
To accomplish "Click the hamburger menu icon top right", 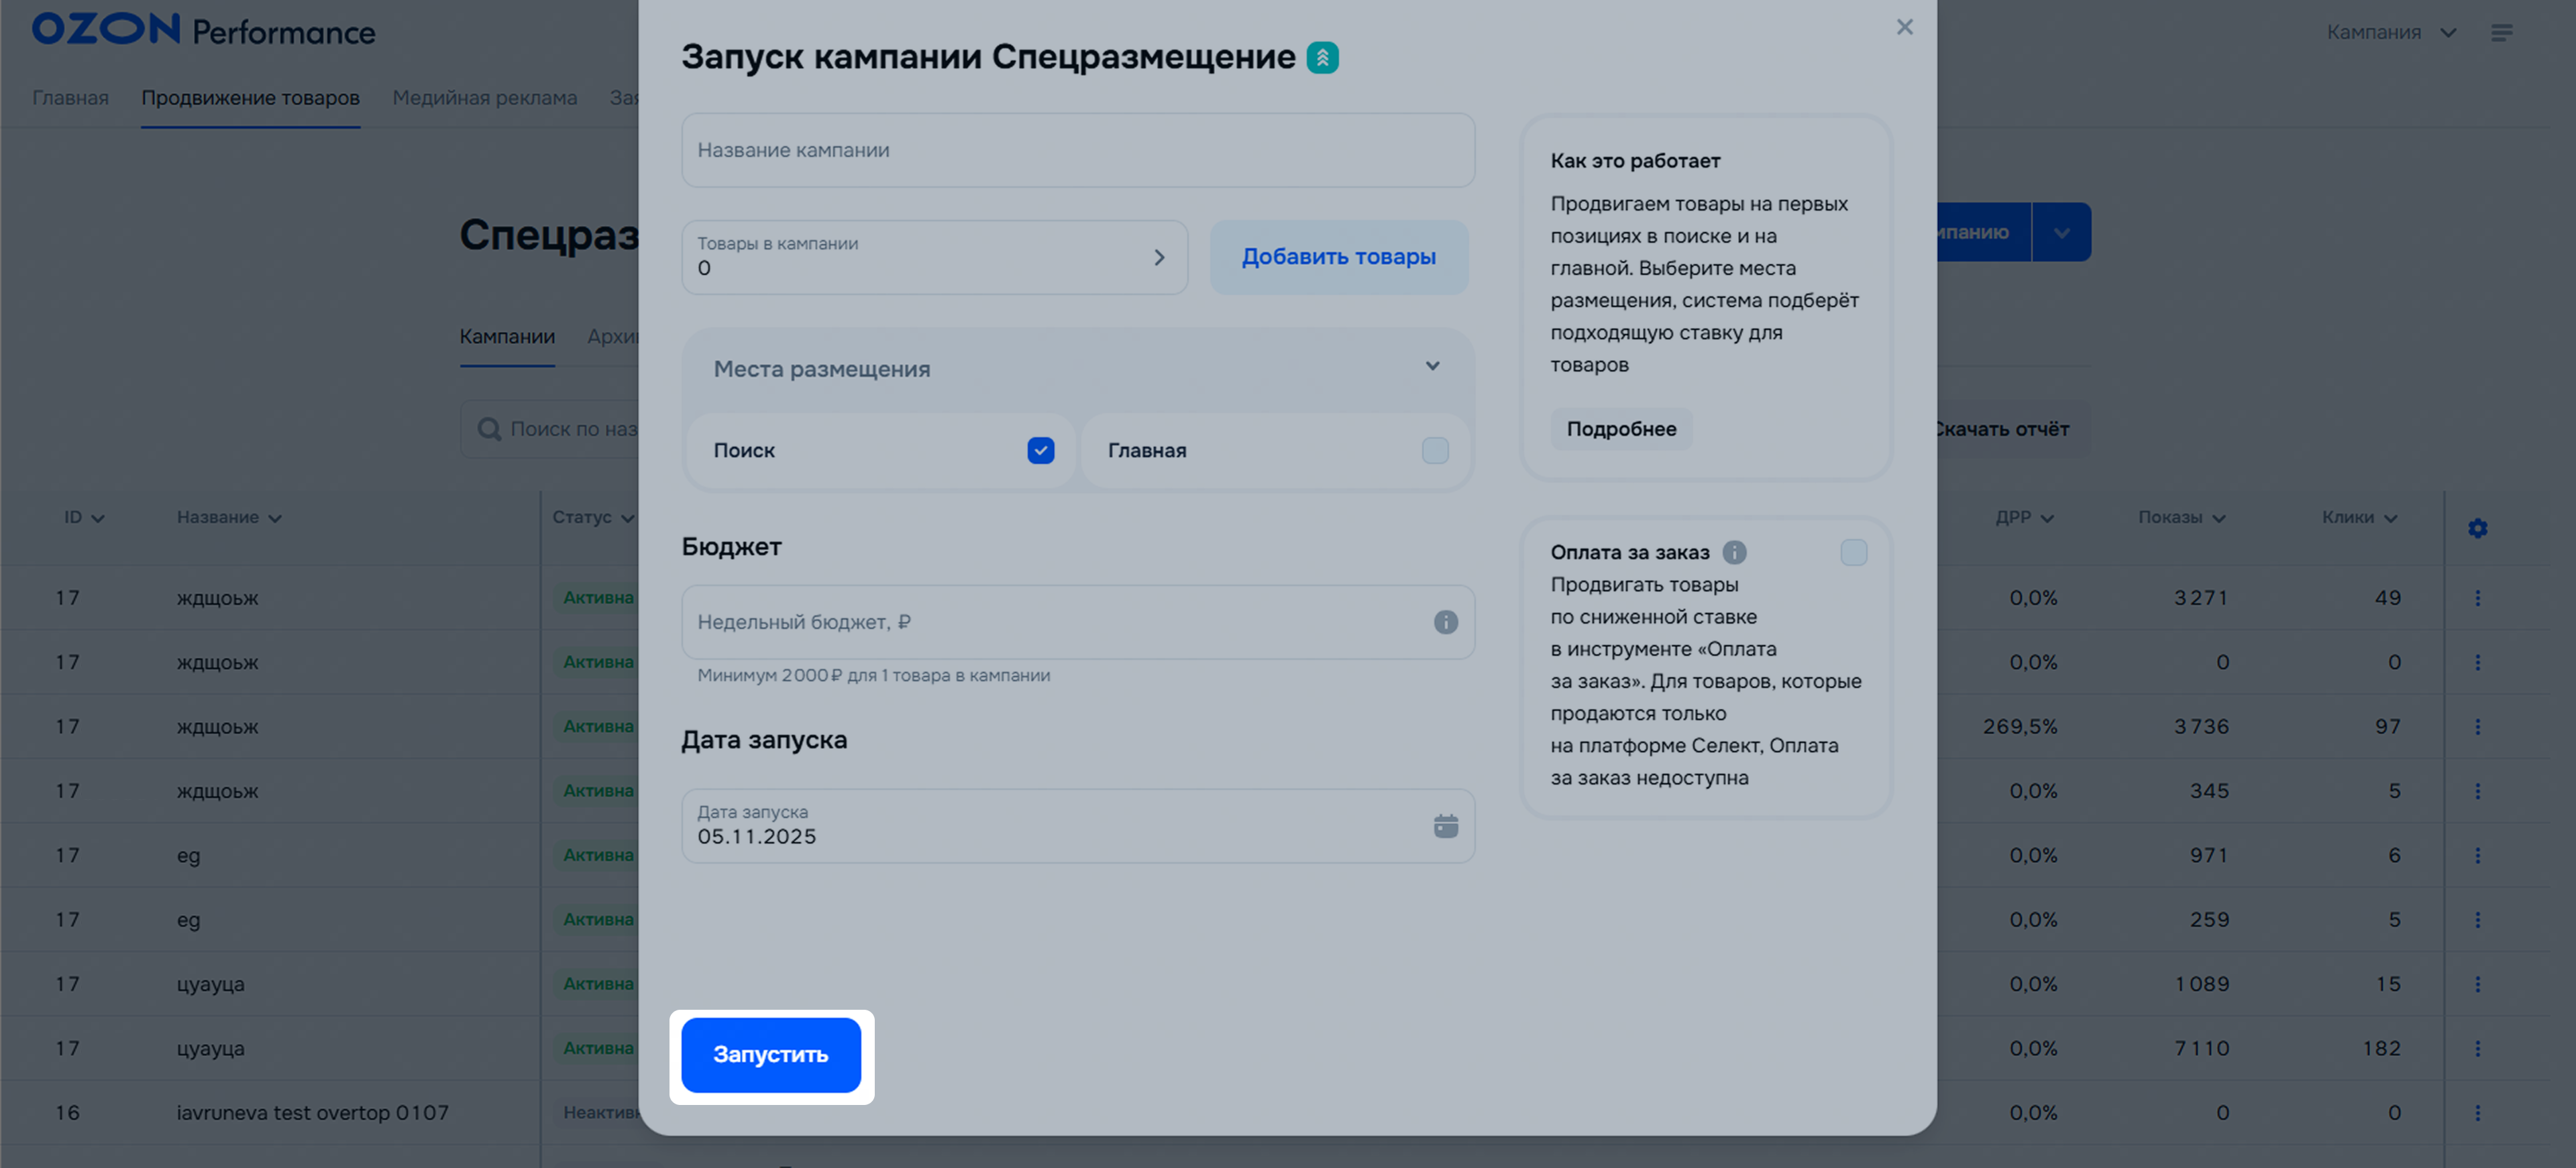I will point(2501,33).
